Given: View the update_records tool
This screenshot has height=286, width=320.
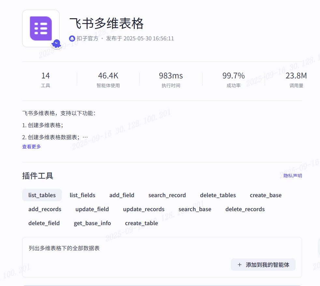Looking at the screenshot, I should tap(144, 209).
